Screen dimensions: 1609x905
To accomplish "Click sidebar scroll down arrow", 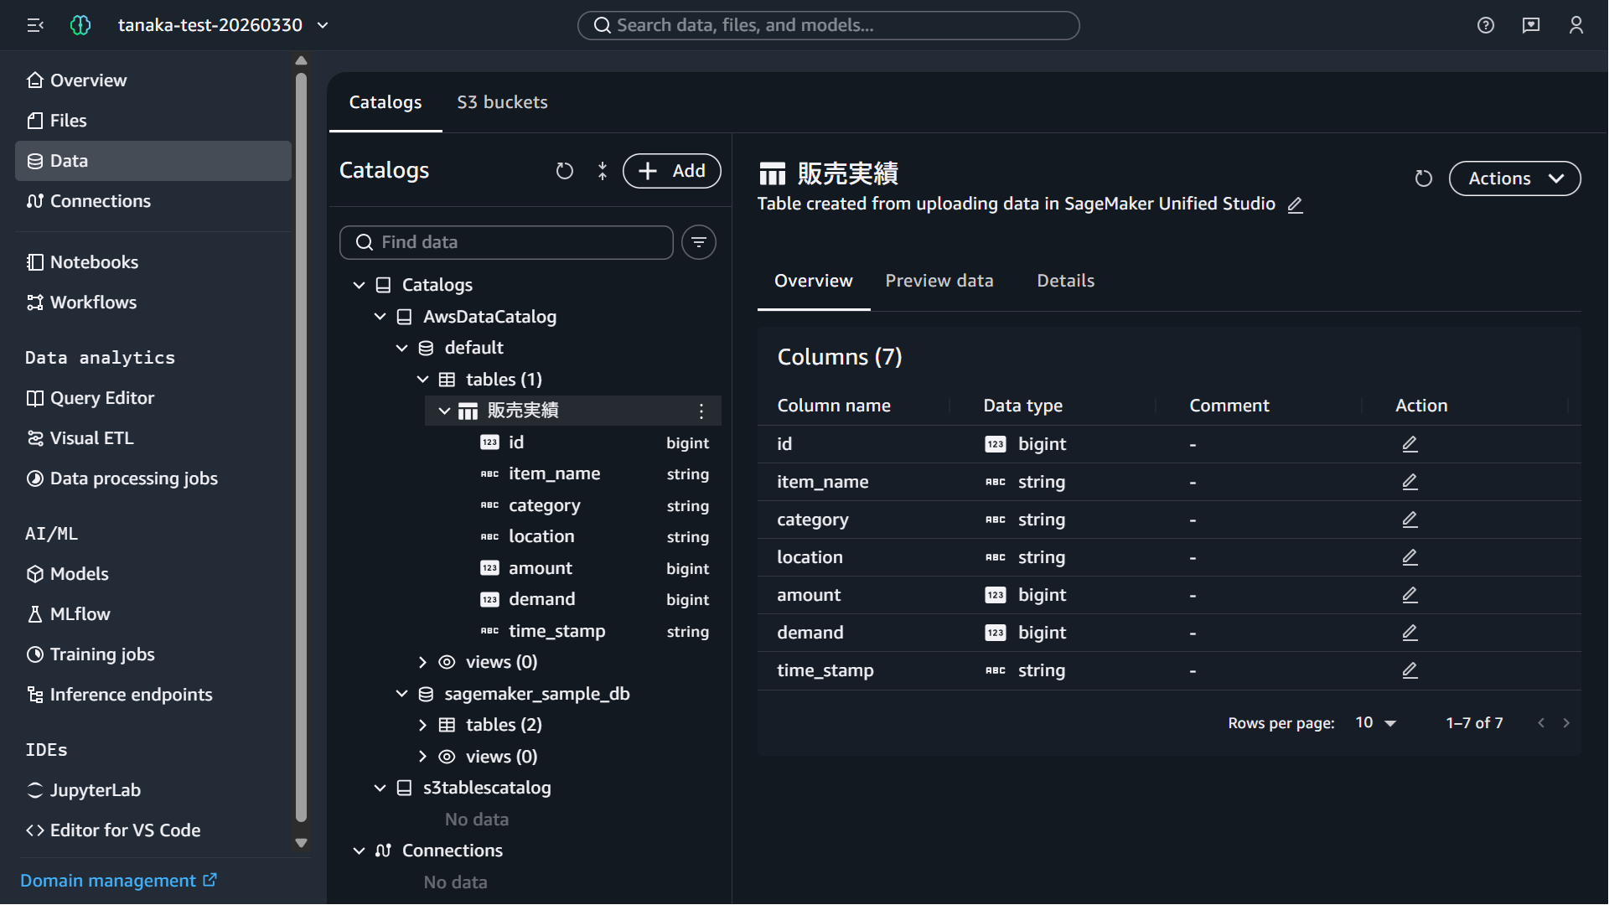I will click(302, 843).
